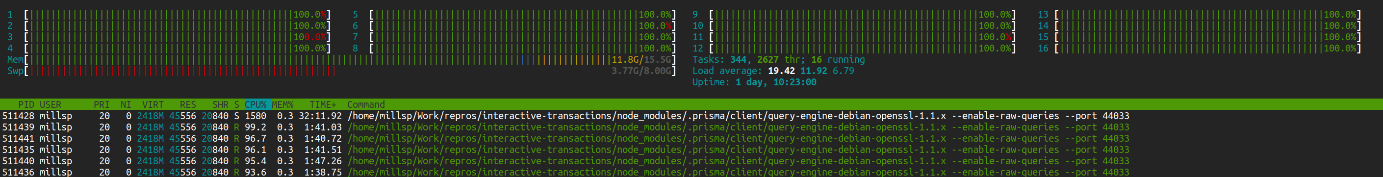The height and width of the screenshot is (177, 1383).
Task: Click the 3.77G/8.00G swap value
Action: point(641,71)
